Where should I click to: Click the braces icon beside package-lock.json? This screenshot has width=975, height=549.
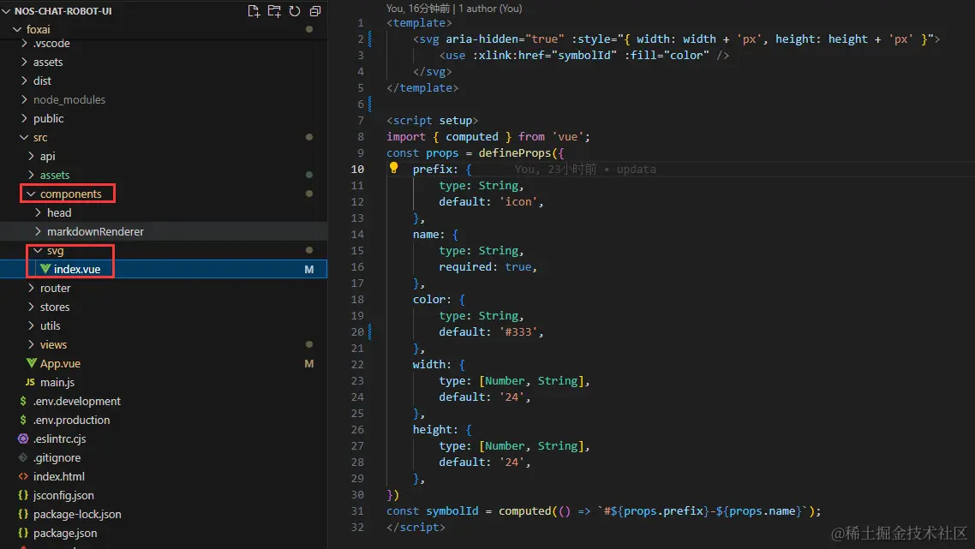click(23, 514)
